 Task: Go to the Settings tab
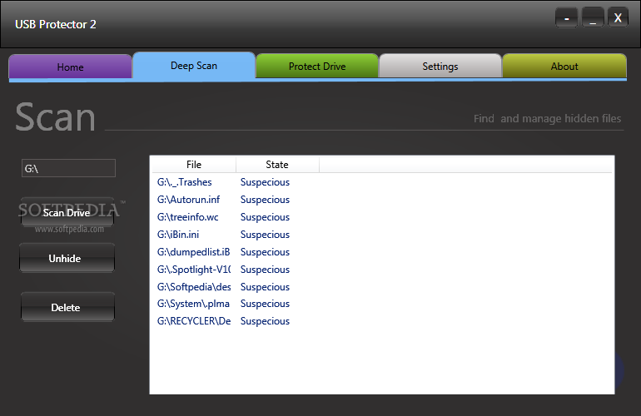click(x=440, y=67)
